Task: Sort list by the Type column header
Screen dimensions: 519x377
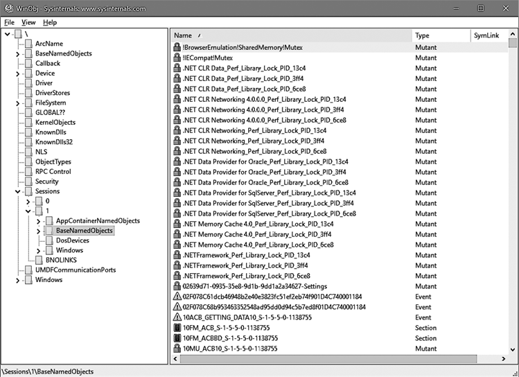Action: click(422, 35)
